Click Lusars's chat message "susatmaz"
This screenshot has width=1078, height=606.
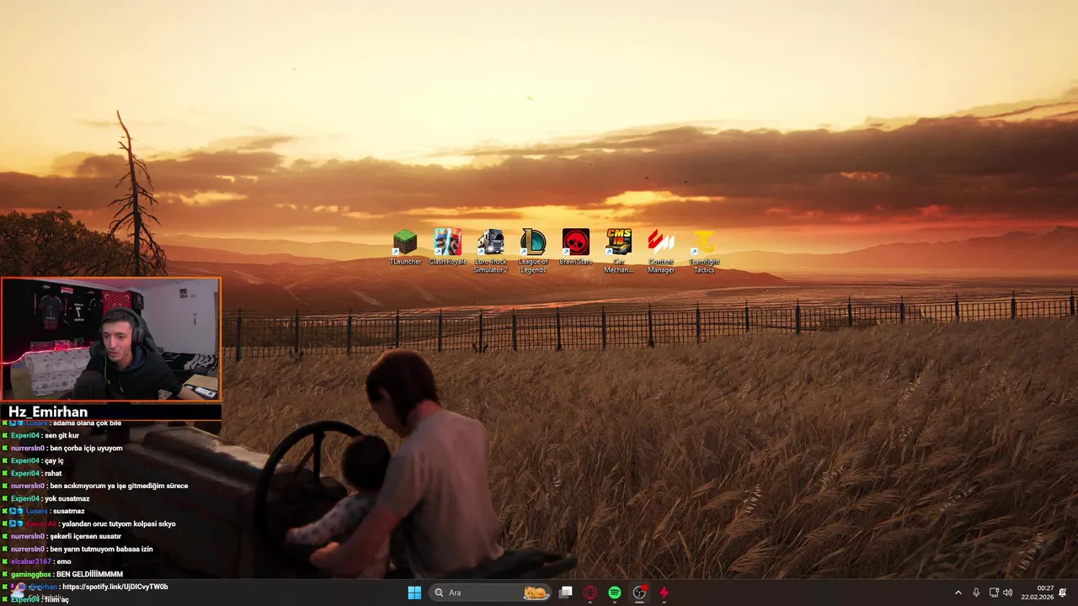pyautogui.click(x=68, y=511)
